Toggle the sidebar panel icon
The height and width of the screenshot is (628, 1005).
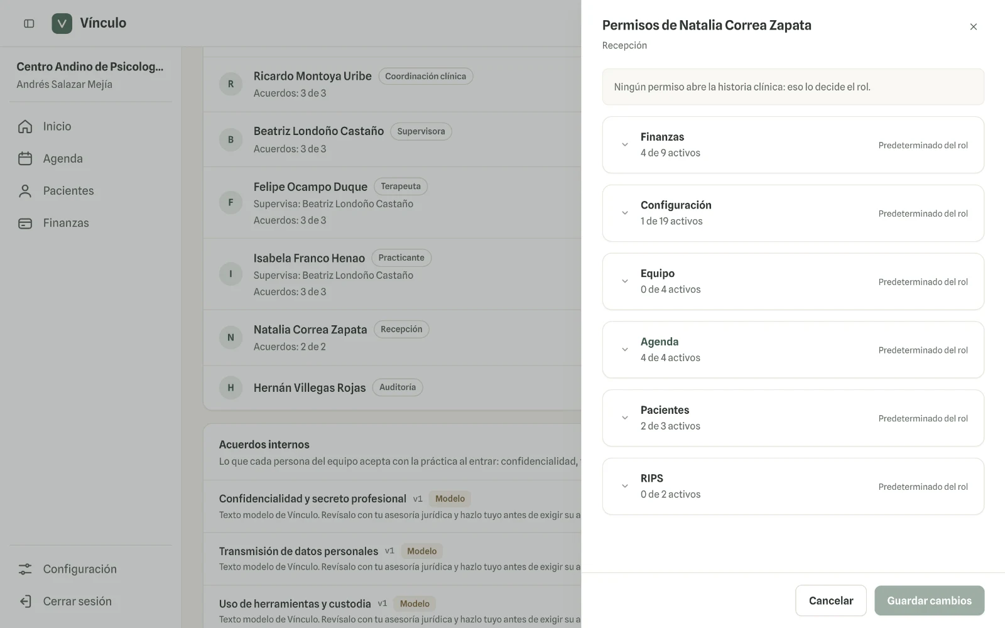pyautogui.click(x=29, y=23)
